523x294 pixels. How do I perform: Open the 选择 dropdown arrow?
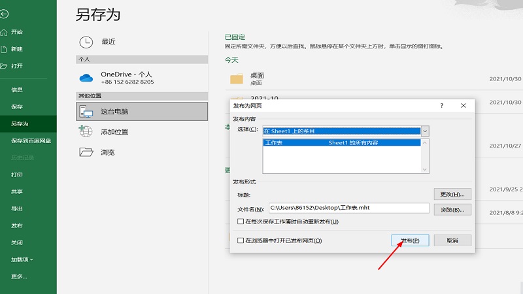[425, 131]
